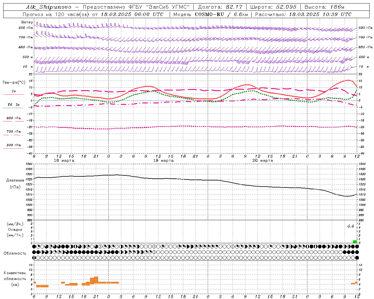Click the (мм/3ч.) precipitation unit label
The height and width of the screenshot is (299, 374).
[x=15, y=224]
